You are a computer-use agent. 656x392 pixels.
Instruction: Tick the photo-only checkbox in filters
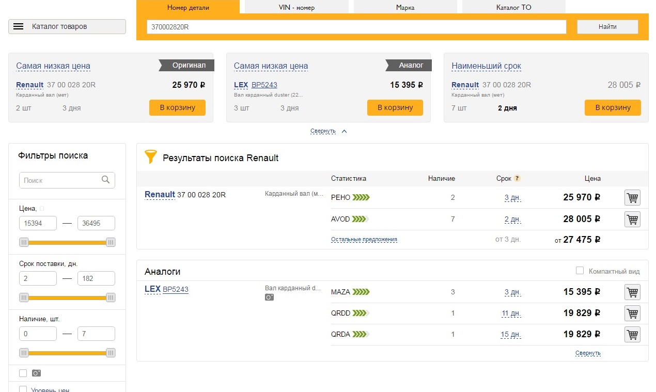(x=23, y=373)
